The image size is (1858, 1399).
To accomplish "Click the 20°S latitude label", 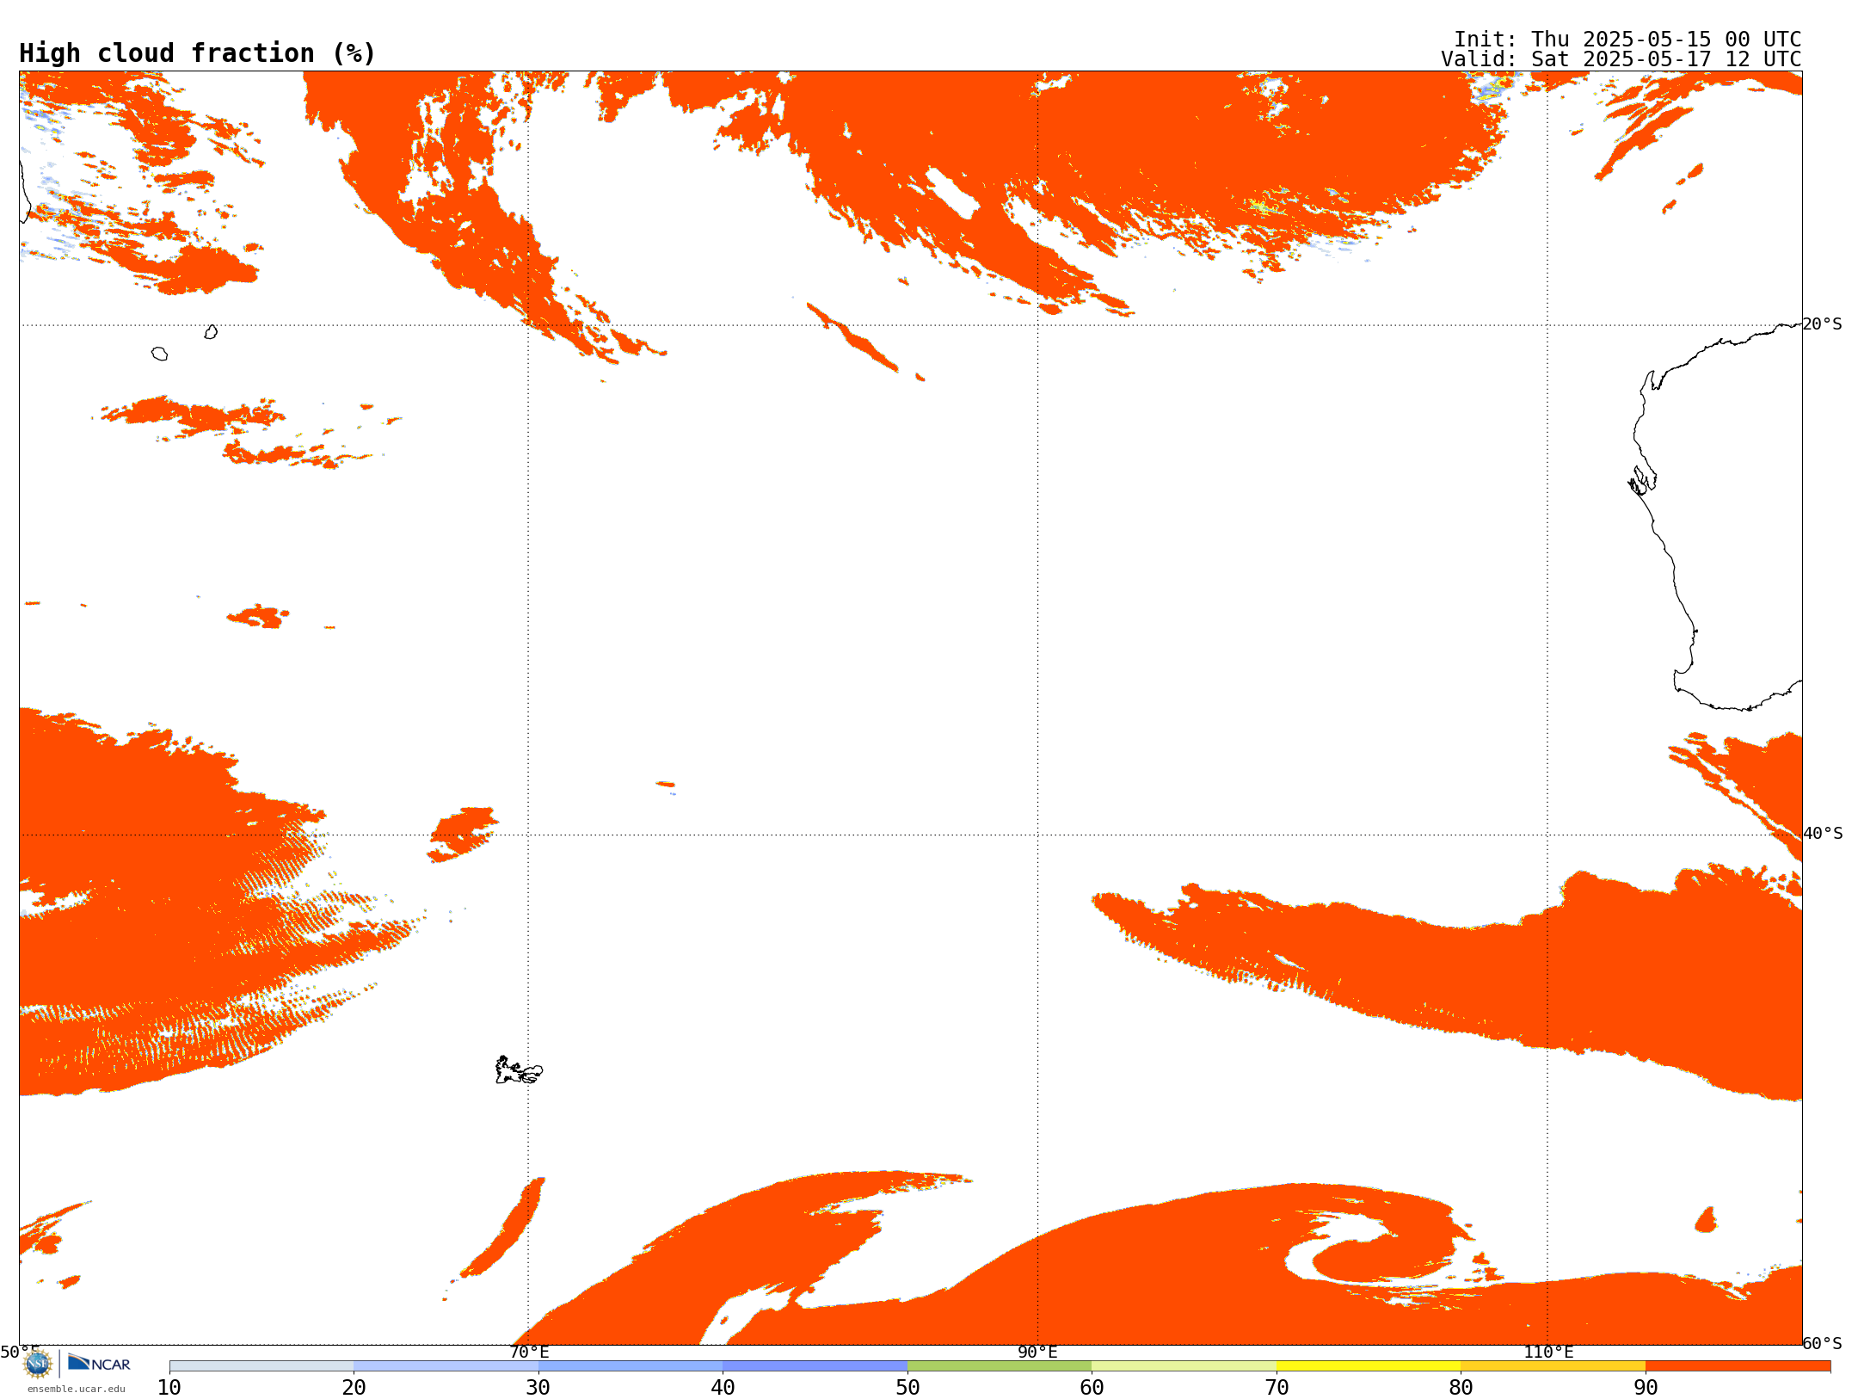I will click(1822, 324).
